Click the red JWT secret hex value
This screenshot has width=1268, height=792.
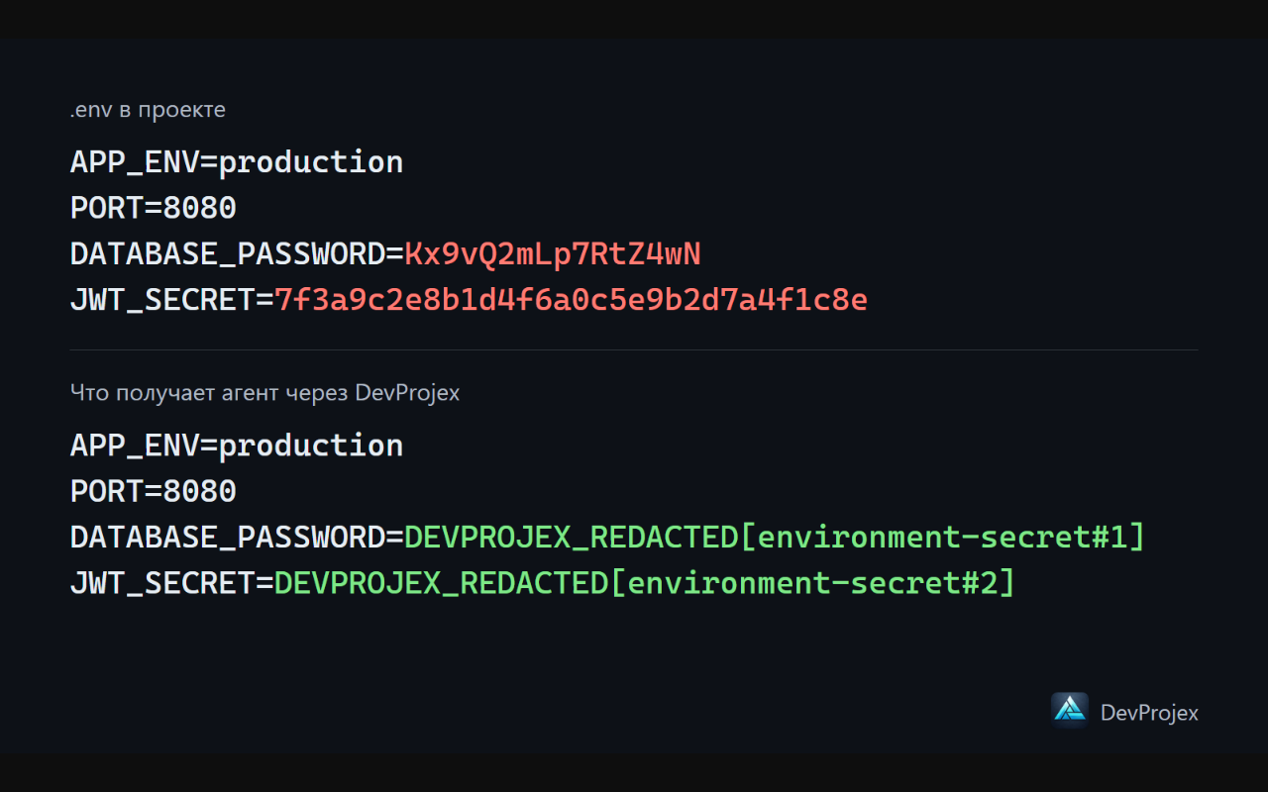pos(571,300)
